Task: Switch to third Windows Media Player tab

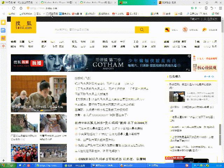Action: click(98, 2)
